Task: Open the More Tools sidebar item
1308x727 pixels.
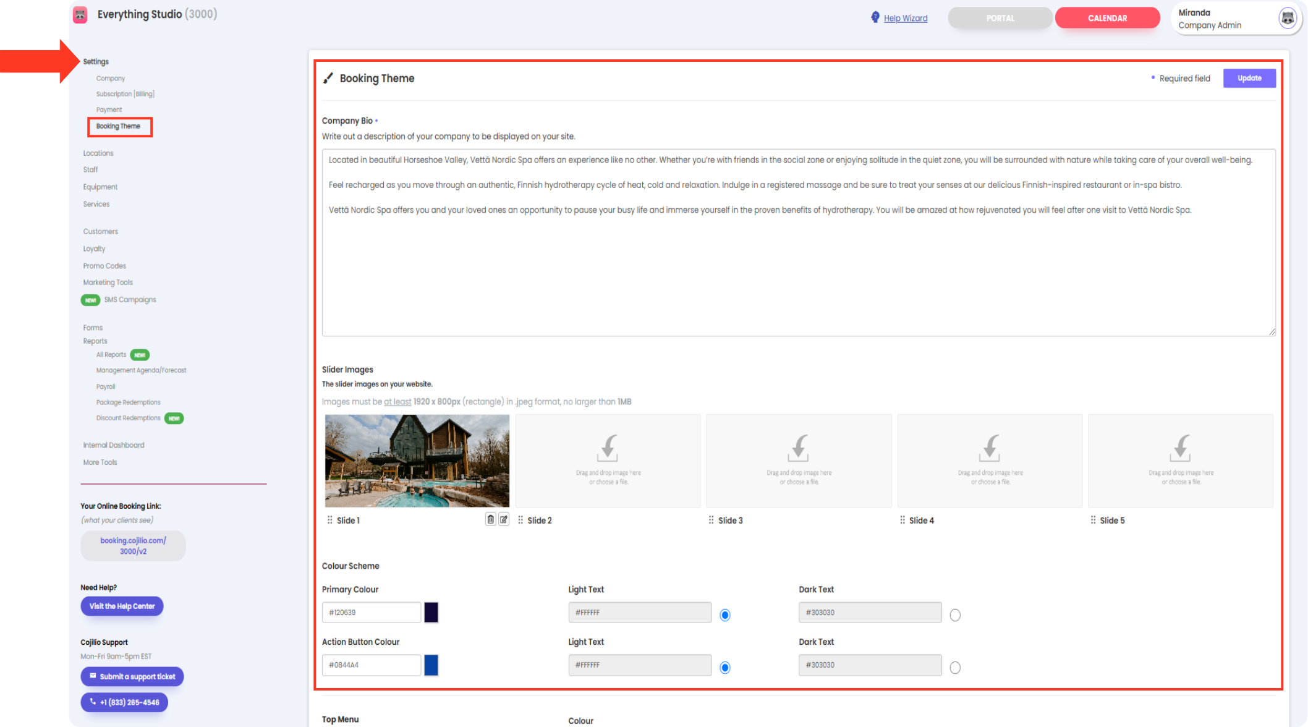Action: coord(100,462)
